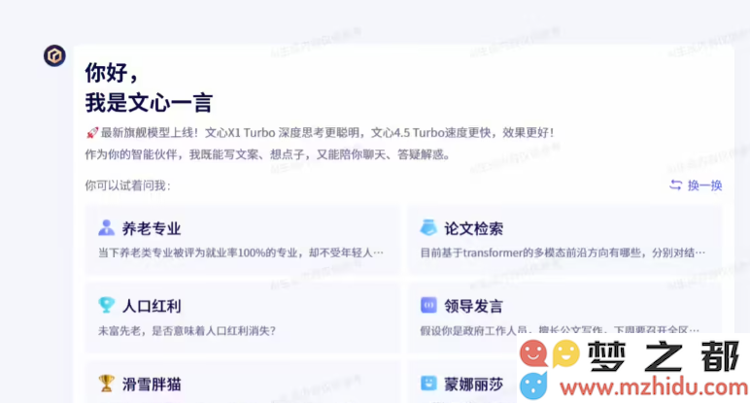Click the icon beside 论文检索

(428, 228)
